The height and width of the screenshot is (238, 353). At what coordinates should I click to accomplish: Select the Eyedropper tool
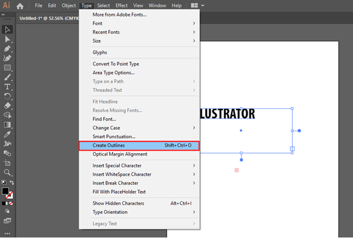click(7, 134)
